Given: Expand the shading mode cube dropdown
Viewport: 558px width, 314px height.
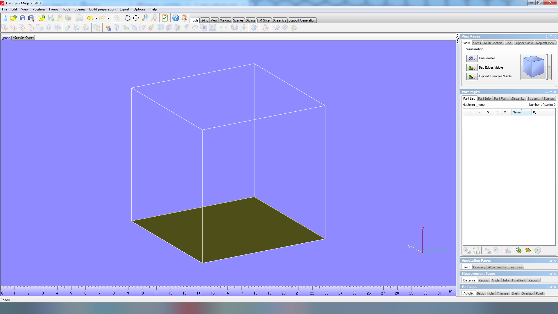Looking at the screenshot, I should tap(549, 67).
